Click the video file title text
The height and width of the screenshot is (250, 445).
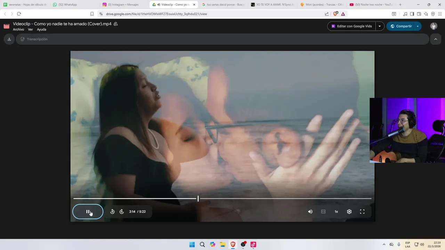[62, 24]
